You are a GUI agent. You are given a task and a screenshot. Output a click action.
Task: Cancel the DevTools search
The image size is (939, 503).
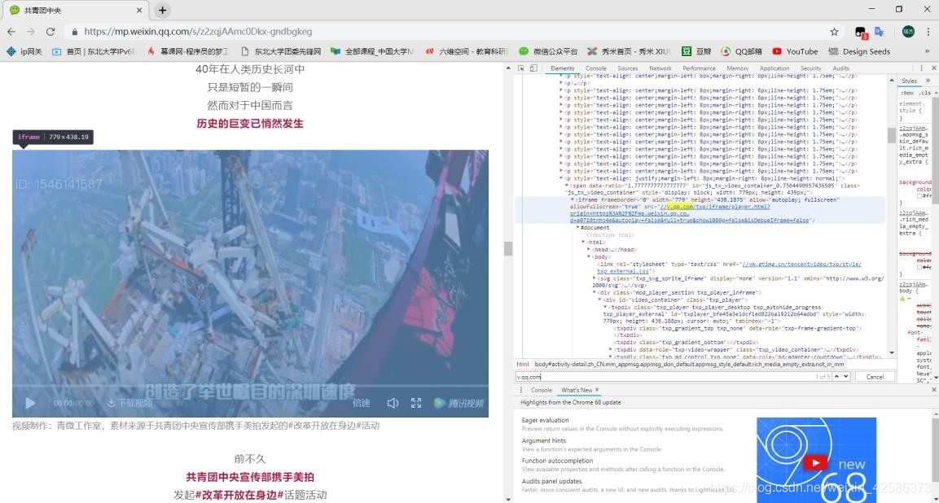coord(875,377)
